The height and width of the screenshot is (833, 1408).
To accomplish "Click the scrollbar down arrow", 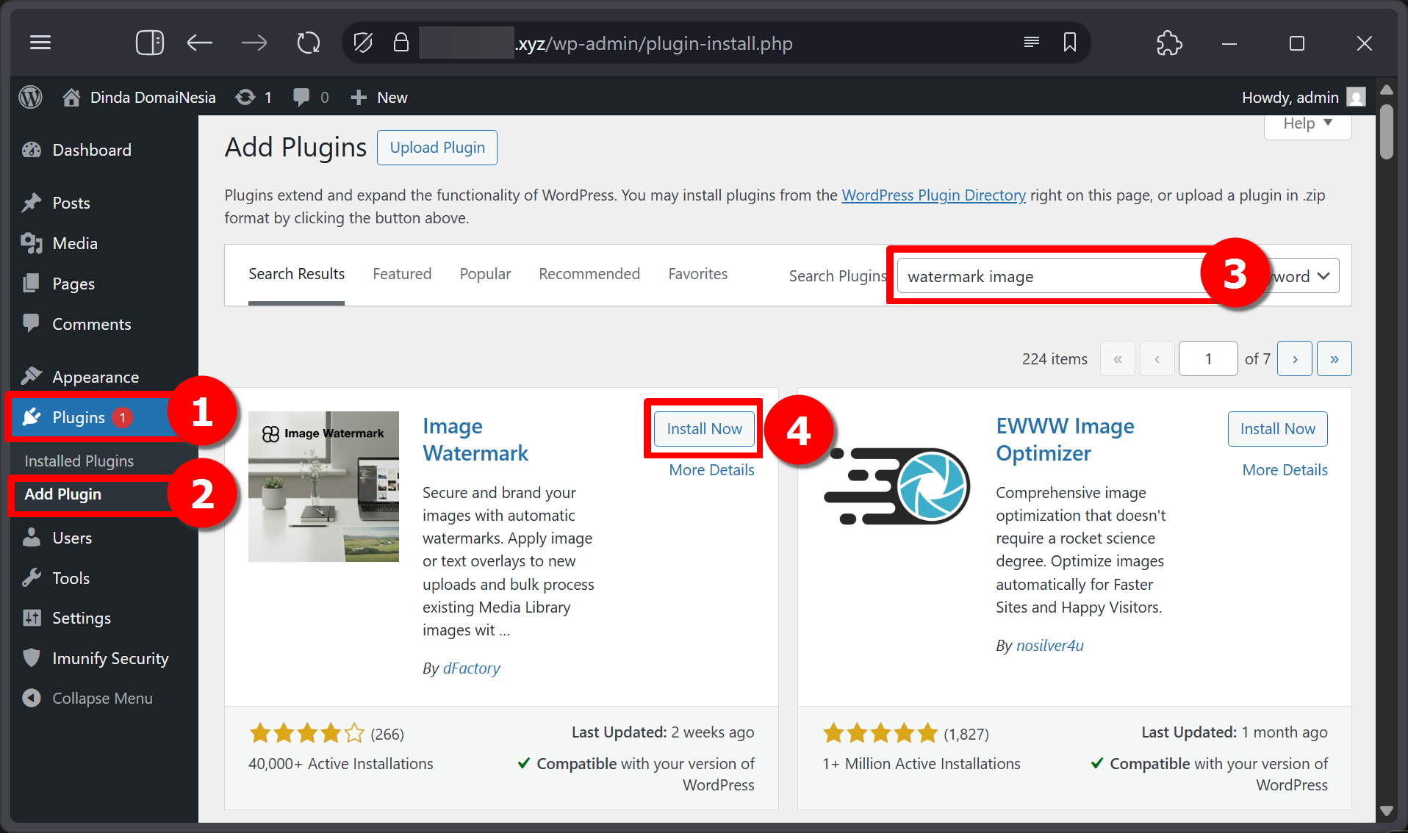I will click(x=1387, y=811).
